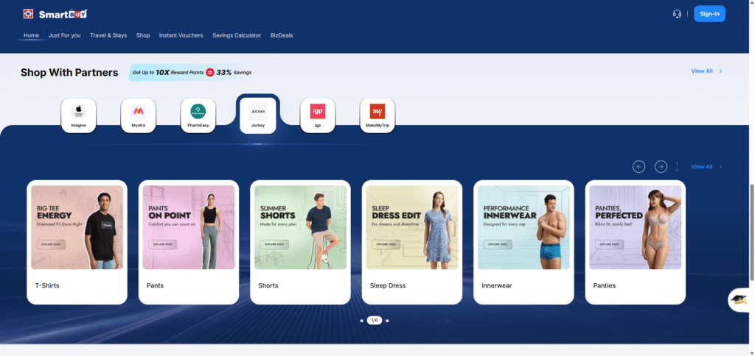The image size is (755, 356).
Task: Click the Panties card label
Action: [x=605, y=285]
